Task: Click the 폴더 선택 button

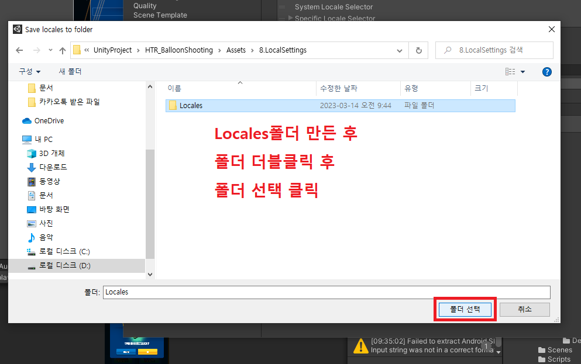Action: [x=465, y=309]
